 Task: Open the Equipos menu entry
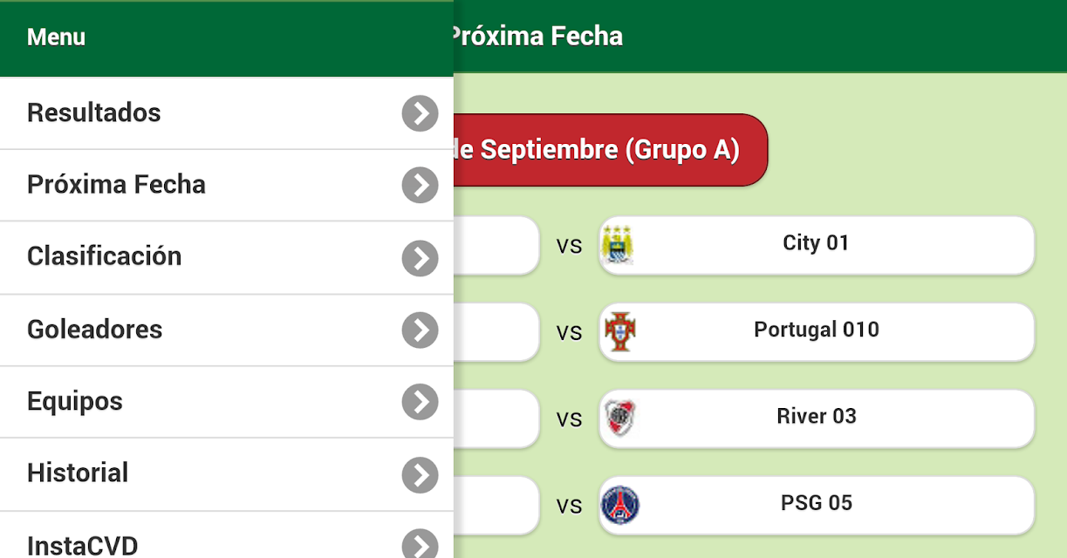pyautogui.click(x=227, y=402)
